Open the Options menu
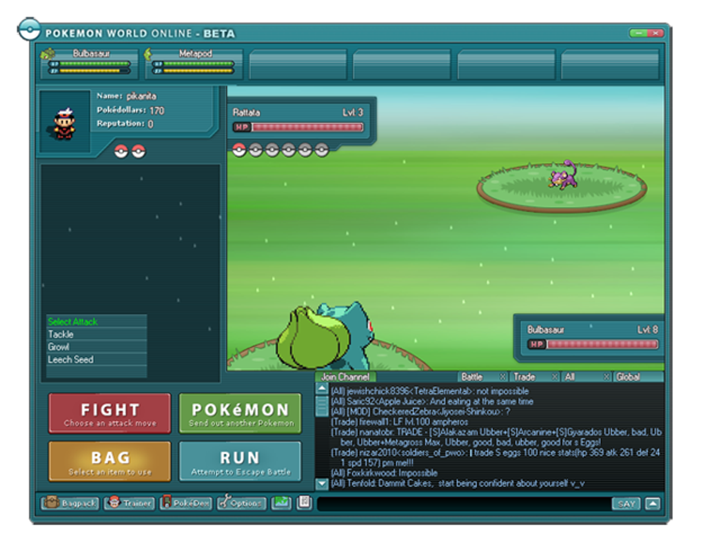The image size is (703, 543). pyautogui.click(x=242, y=503)
